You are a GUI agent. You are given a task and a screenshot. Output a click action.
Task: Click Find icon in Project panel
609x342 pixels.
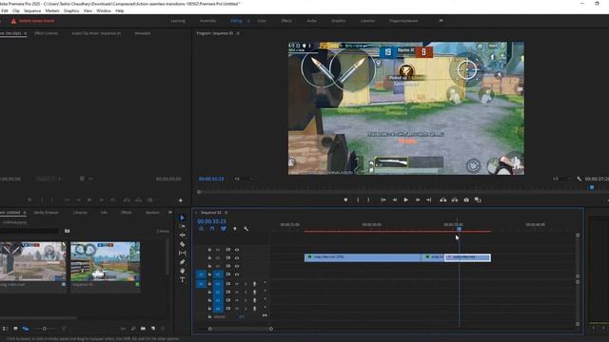(x=133, y=329)
